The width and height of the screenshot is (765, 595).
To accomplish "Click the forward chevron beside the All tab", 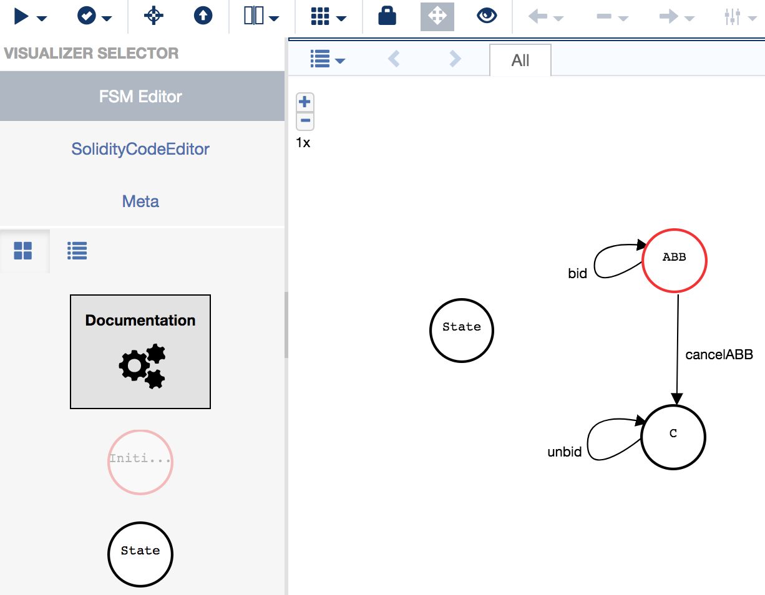I will click(456, 60).
